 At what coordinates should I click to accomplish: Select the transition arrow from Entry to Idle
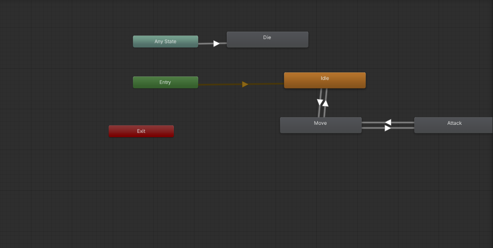[x=245, y=84]
